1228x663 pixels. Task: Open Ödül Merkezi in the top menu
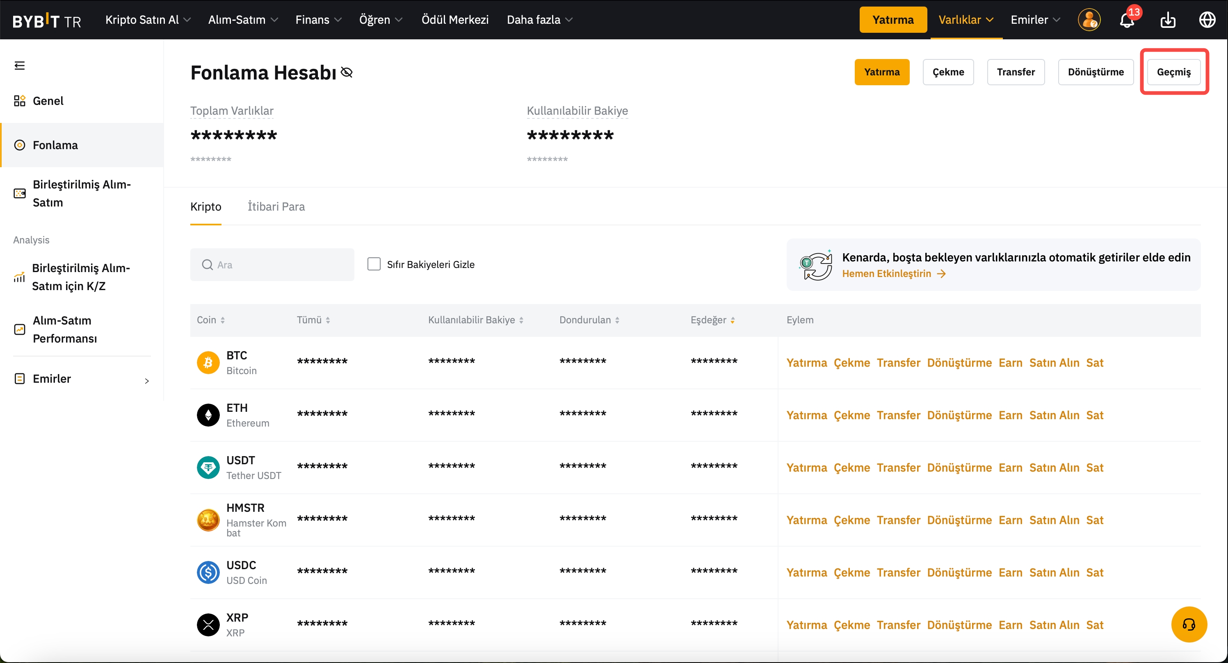coord(455,20)
